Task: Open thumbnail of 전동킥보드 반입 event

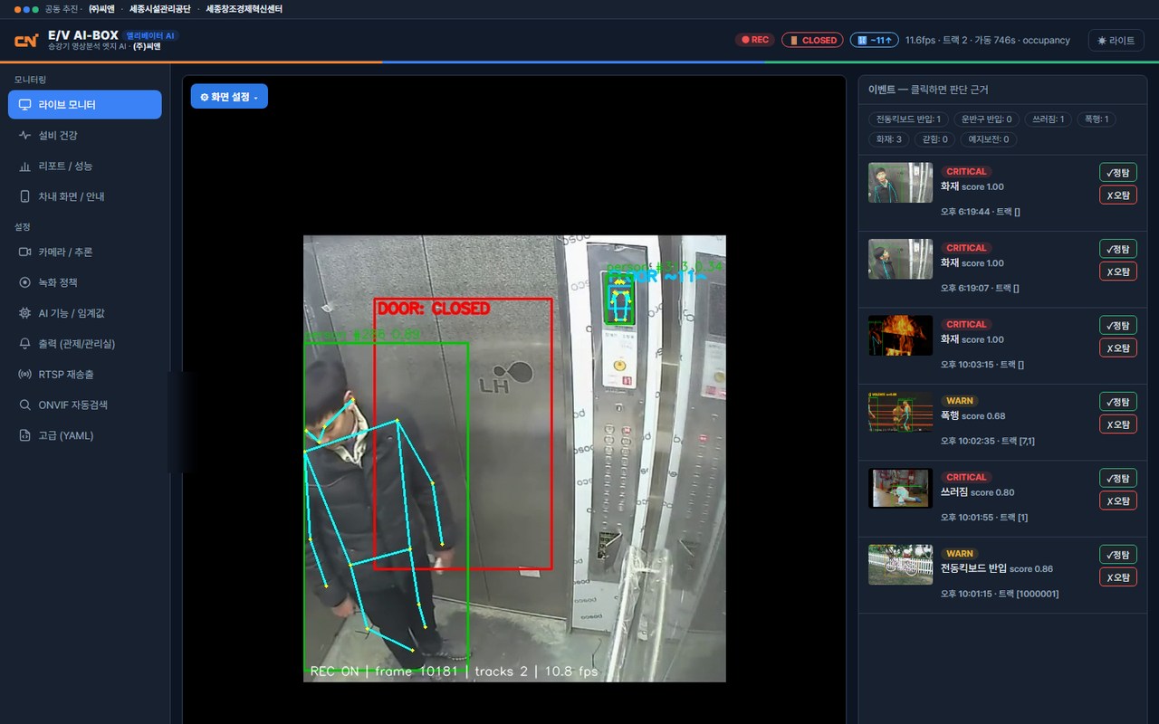Action: (x=900, y=565)
